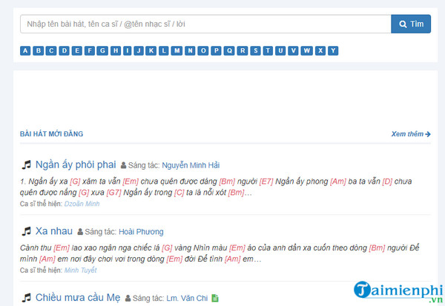Filter songs by letter L

pyautogui.click(x=163, y=51)
